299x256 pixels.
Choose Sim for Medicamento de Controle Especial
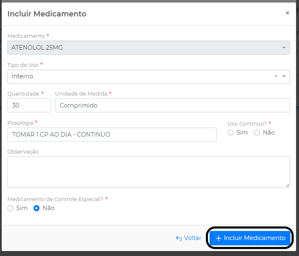11,208
